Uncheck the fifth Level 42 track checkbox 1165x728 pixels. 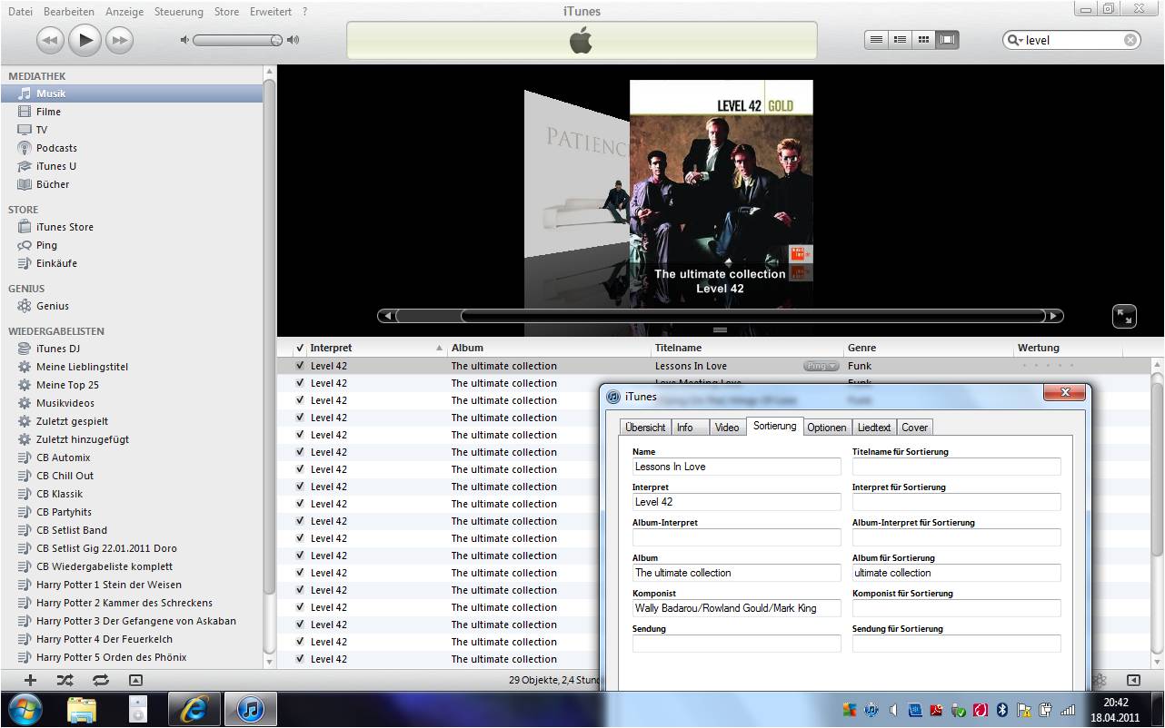tap(300, 435)
